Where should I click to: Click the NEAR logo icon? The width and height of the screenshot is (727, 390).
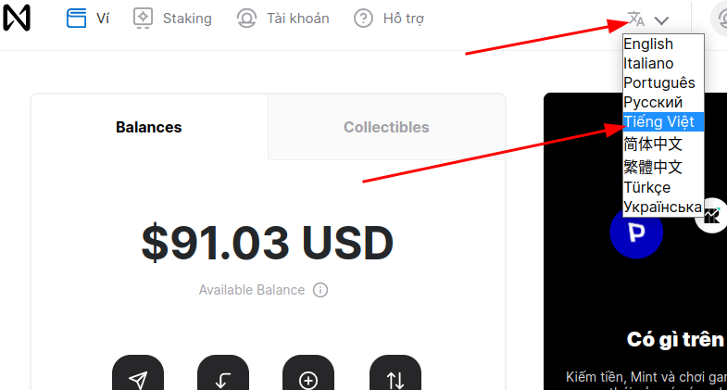pyautogui.click(x=17, y=19)
